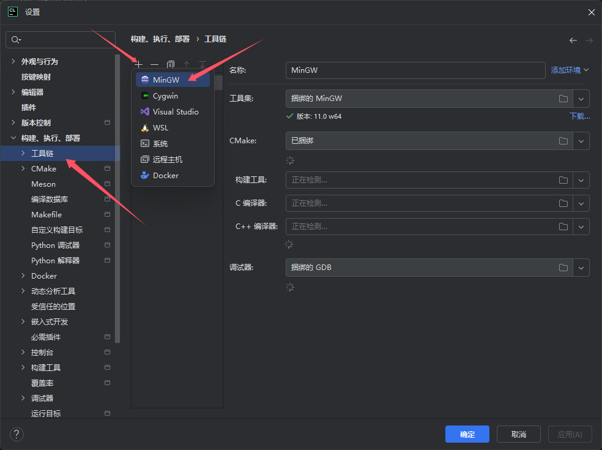Click the forward navigation arrow
This screenshot has width=602, height=450.
[589, 40]
